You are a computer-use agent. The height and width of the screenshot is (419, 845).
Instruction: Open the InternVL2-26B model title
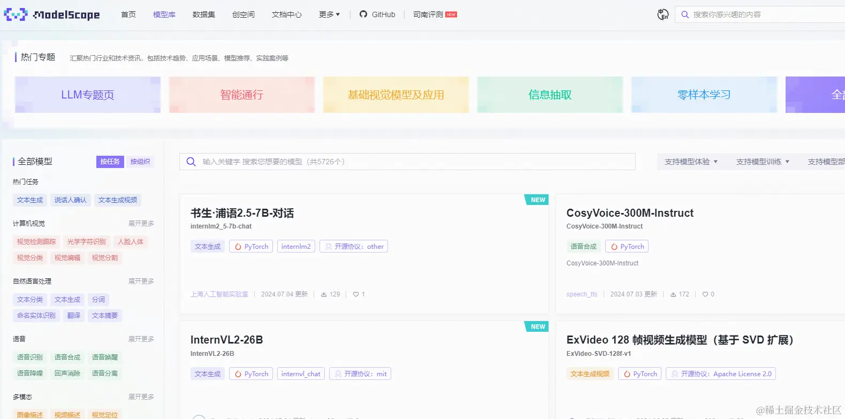(x=227, y=340)
